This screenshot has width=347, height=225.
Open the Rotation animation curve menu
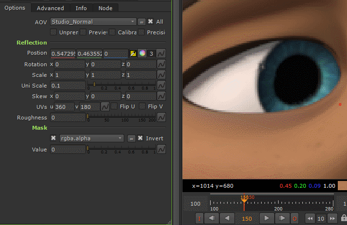[161, 64]
